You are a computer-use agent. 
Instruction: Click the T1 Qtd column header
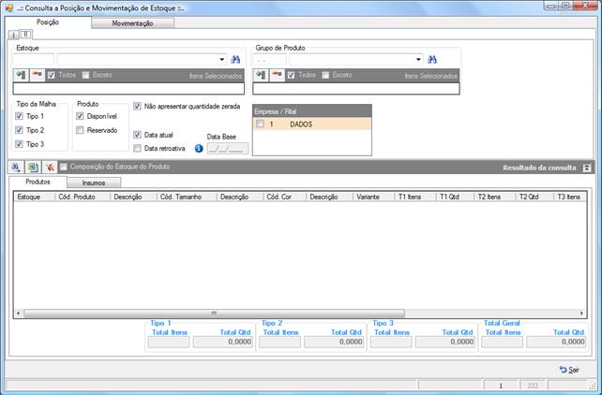point(455,197)
